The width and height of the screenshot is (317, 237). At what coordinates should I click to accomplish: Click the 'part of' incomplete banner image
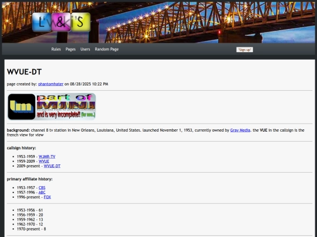point(52,107)
